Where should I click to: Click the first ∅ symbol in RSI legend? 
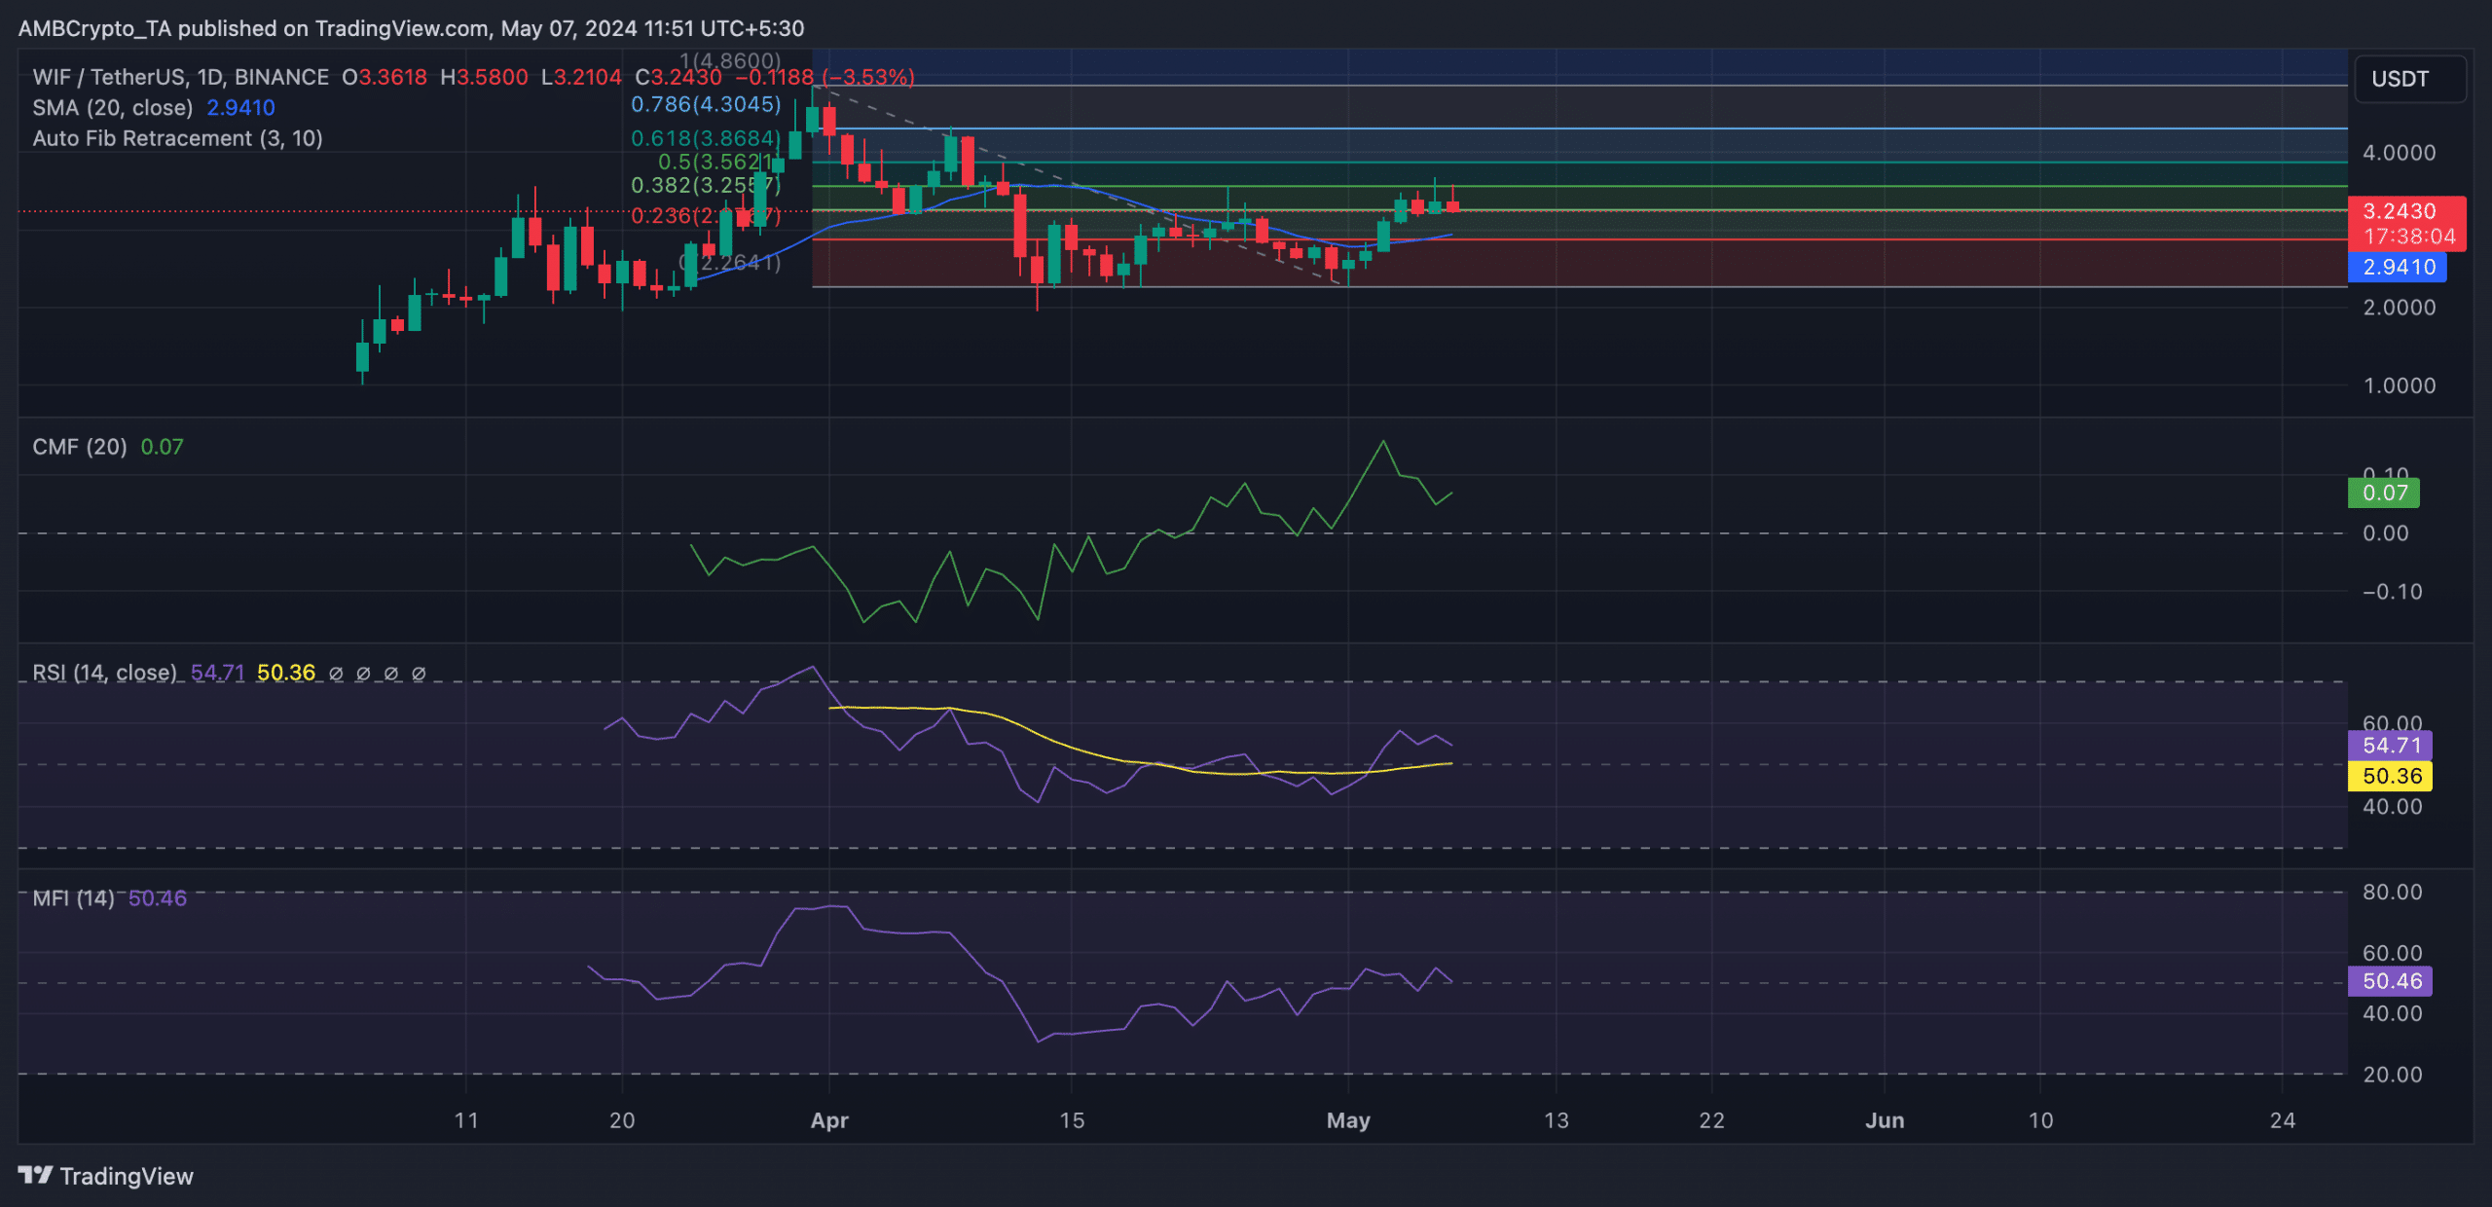pyautogui.click(x=336, y=674)
